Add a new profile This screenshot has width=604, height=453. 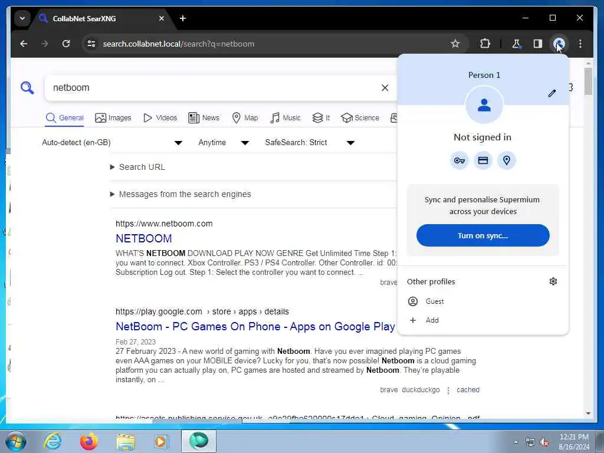482,320
